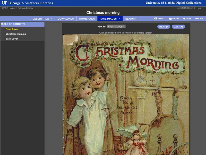Open University of Florida Digital Collections link
Image resolution: width=206 pixels, height=155 pixels.
[x=174, y=3]
